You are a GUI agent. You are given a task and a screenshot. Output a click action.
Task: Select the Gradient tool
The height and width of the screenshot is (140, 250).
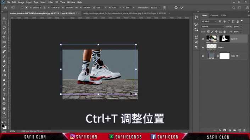[x=4, y=75]
